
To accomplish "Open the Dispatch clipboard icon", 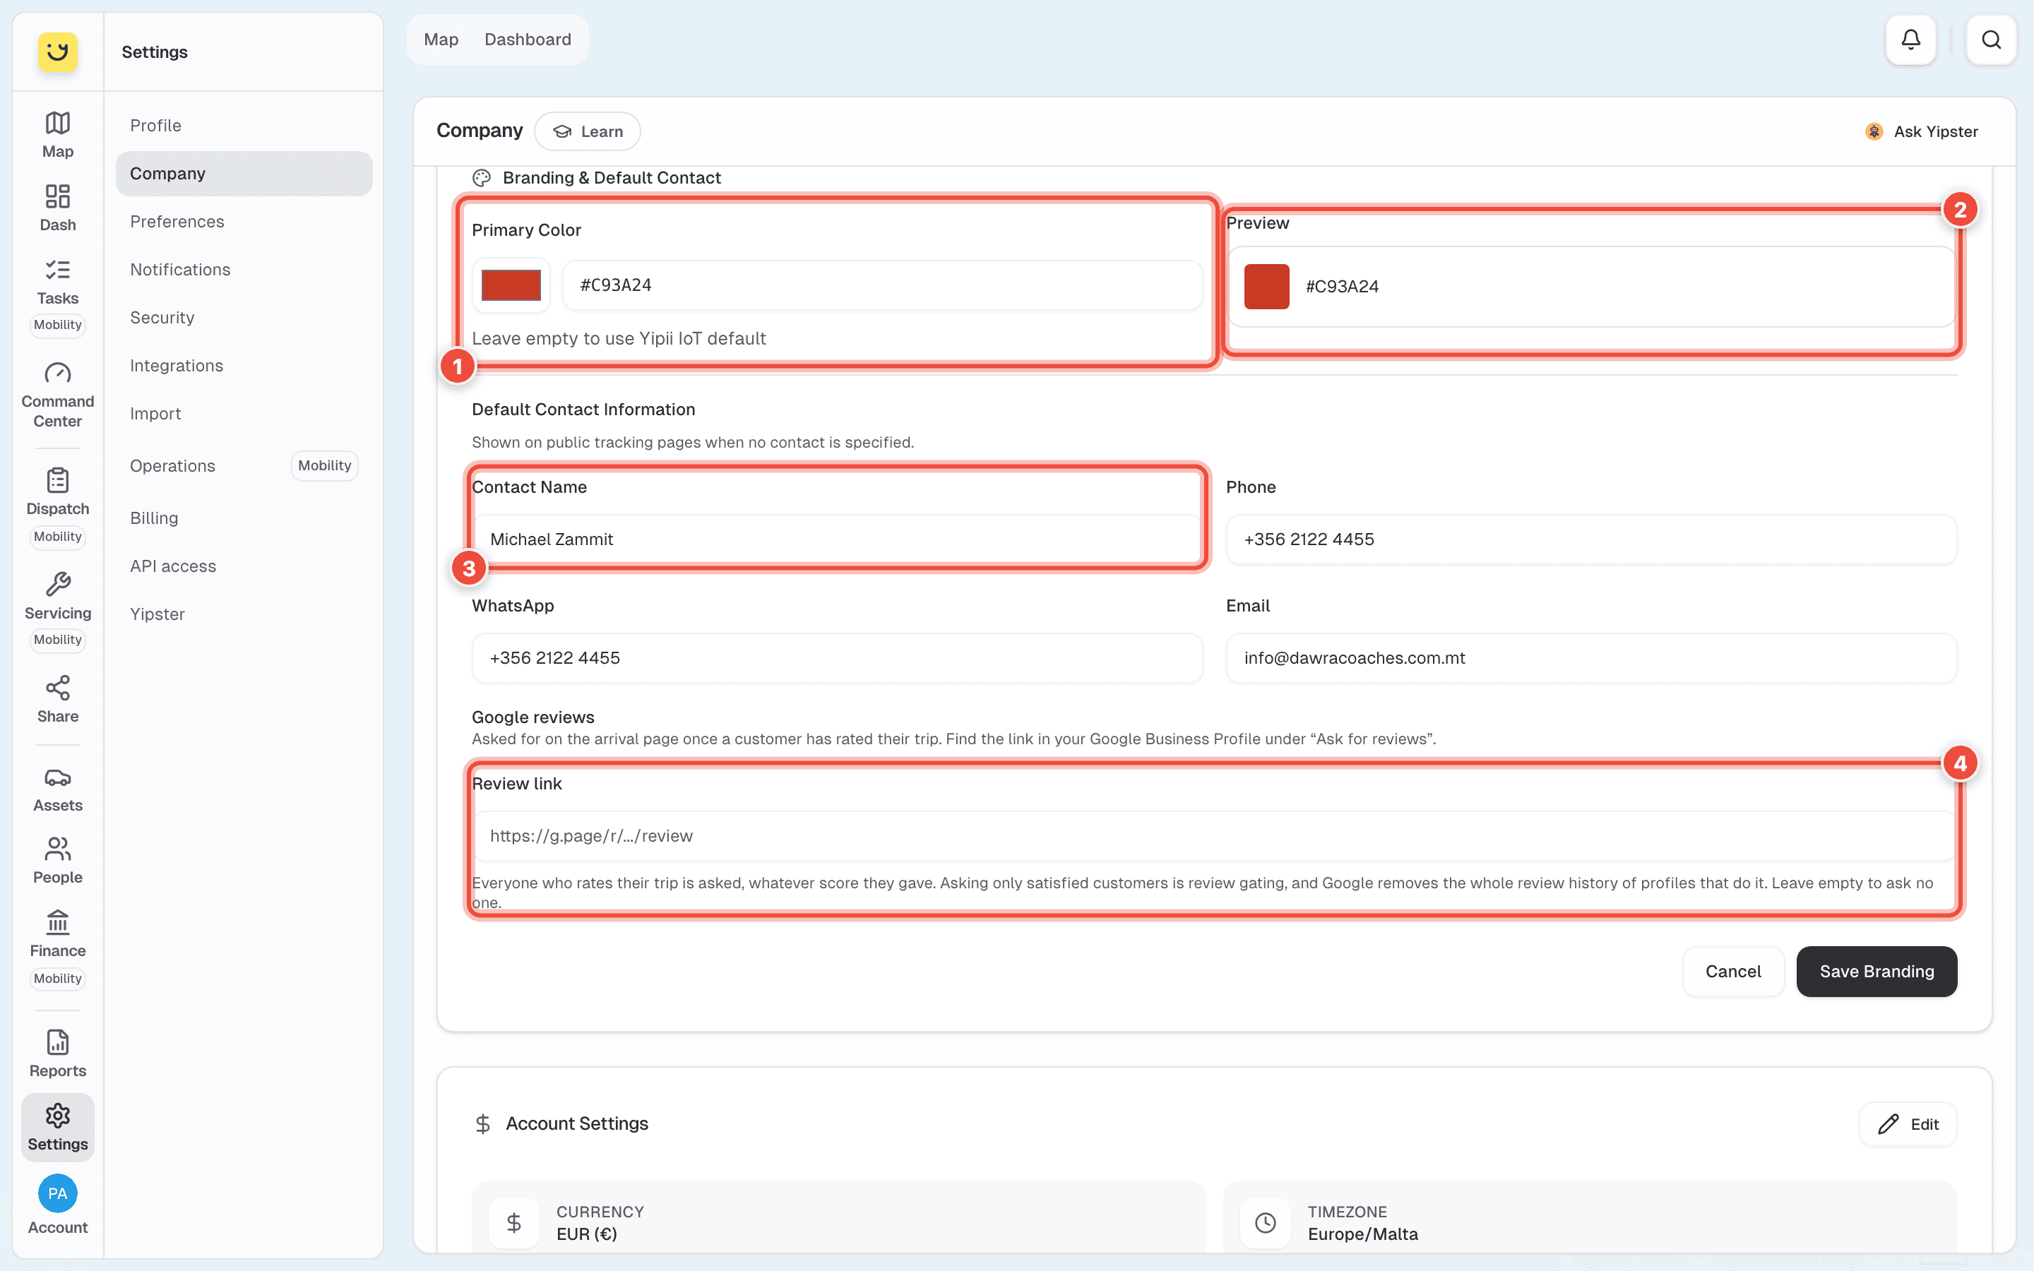I will pyautogui.click(x=57, y=480).
